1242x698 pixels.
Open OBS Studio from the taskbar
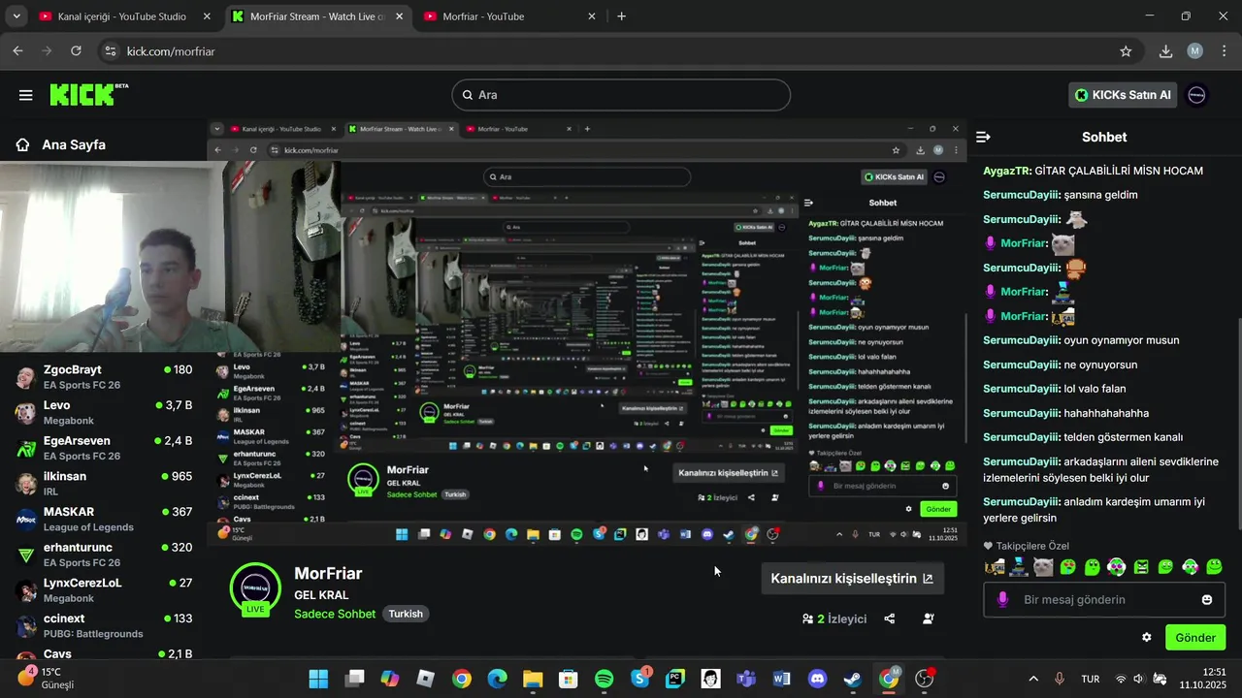point(925,679)
